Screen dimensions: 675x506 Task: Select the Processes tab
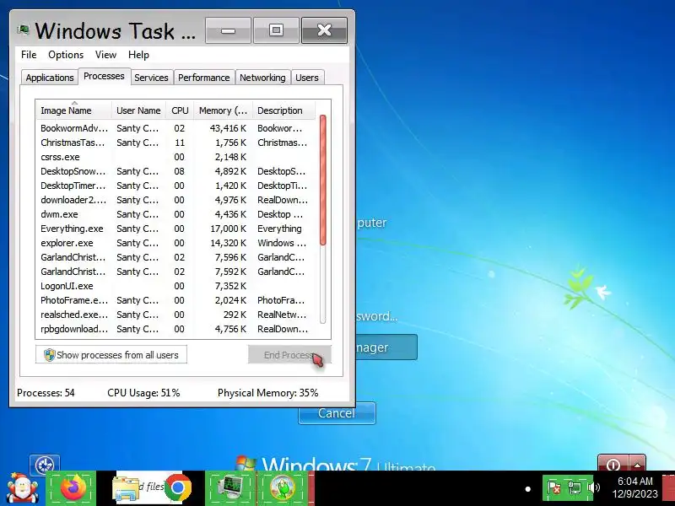click(x=104, y=76)
